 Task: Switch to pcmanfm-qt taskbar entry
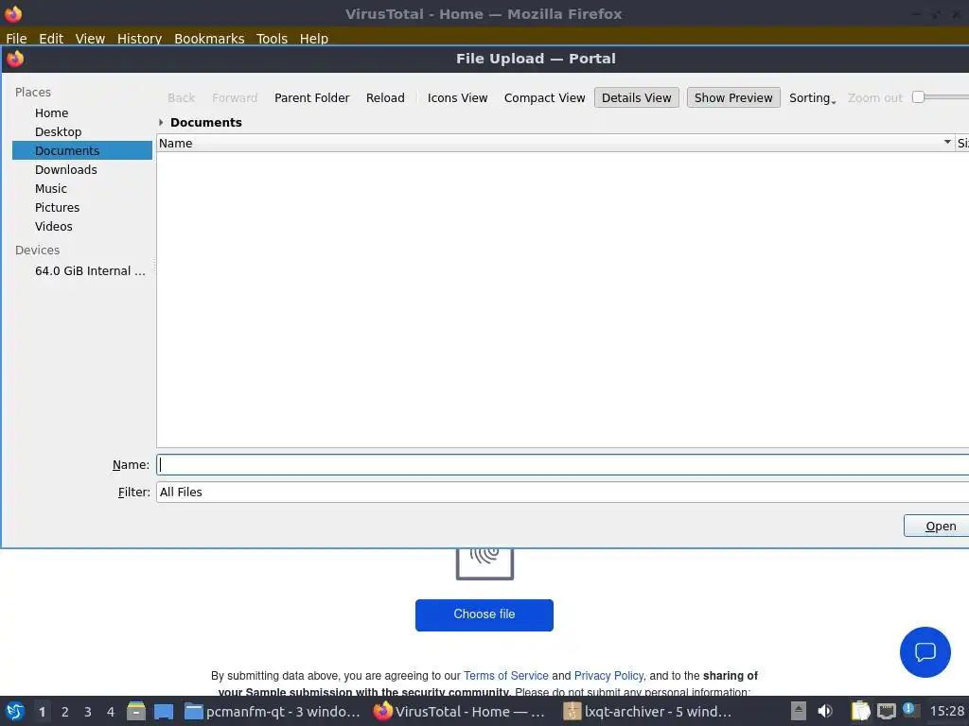click(273, 711)
